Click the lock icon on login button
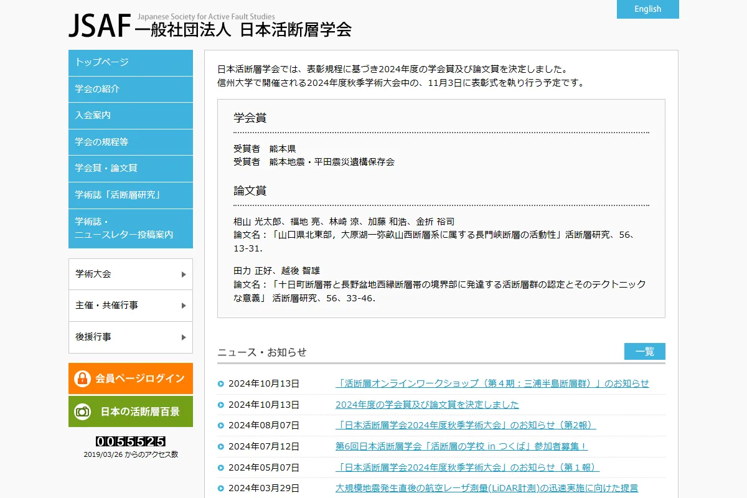Image resolution: width=747 pixels, height=498 pixels. pos(82,378)
